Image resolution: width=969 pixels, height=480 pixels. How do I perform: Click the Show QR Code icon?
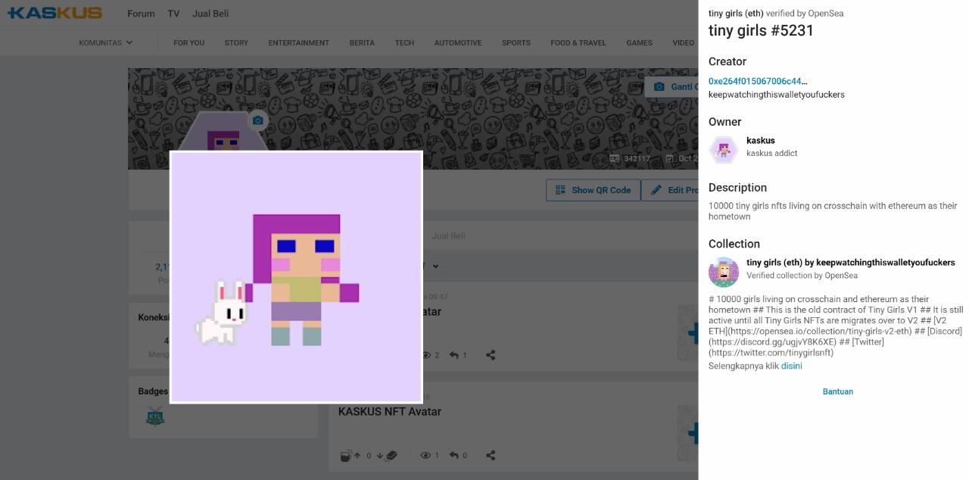(x=560, y=190)
